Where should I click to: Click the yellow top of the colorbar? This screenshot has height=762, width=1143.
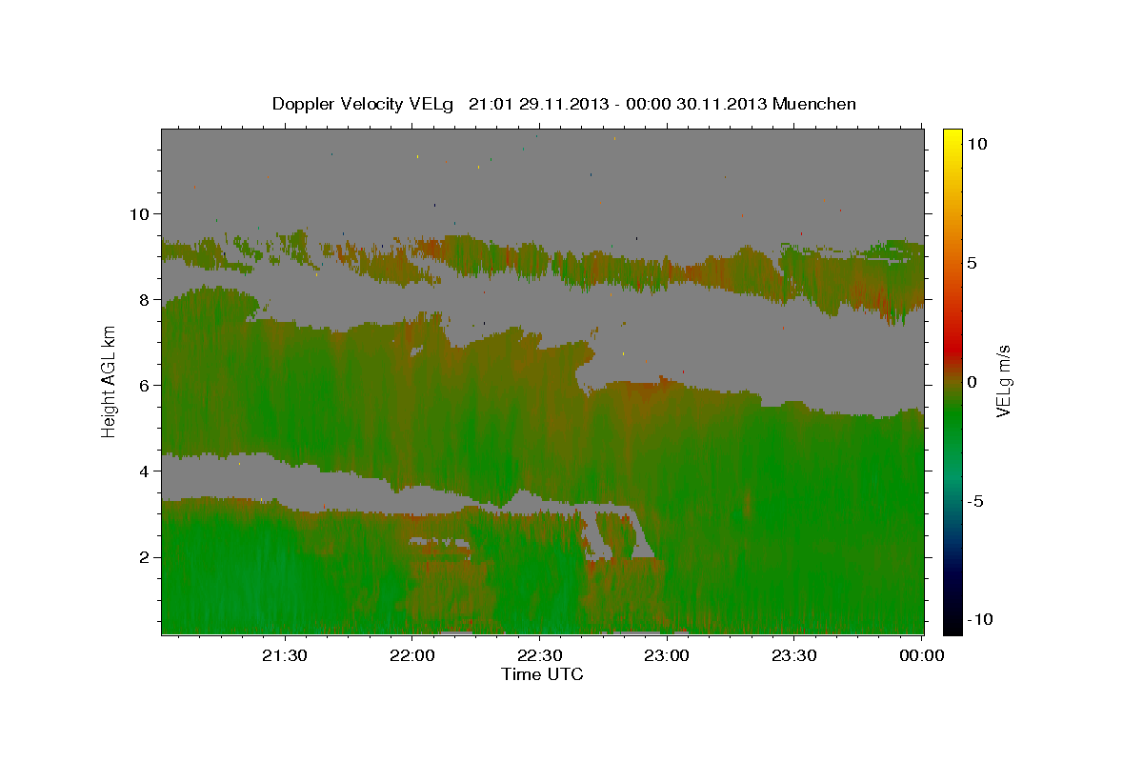click(x=952, y=136)
